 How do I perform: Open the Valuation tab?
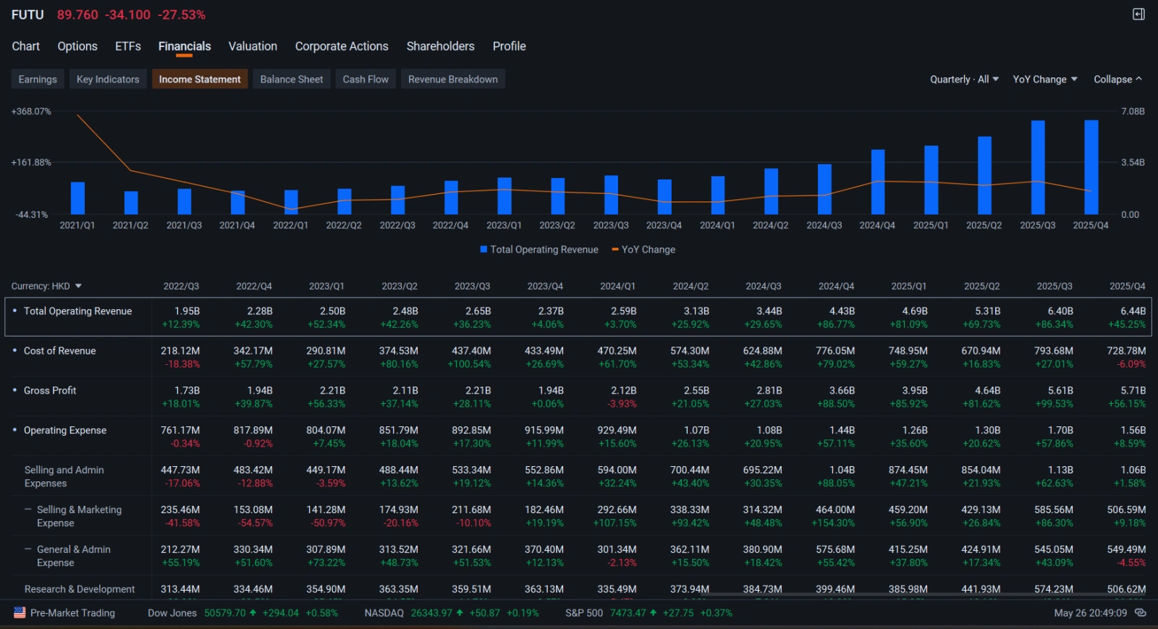tap(253, 46)
